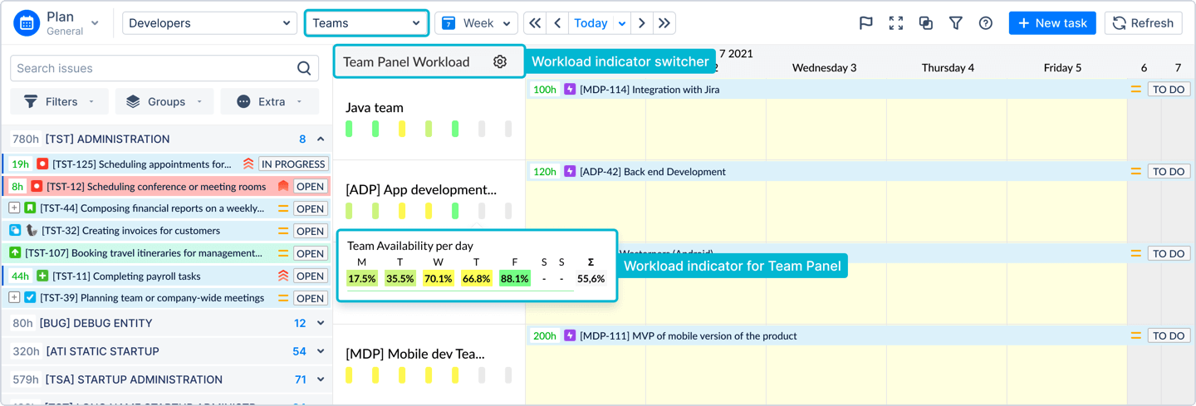Open Team Panel Workload gear settings
The width and height of the screenshot is (1196, 406).
click(499, 61)
